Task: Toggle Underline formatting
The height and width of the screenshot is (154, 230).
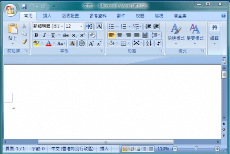Action: coord(53,35)
